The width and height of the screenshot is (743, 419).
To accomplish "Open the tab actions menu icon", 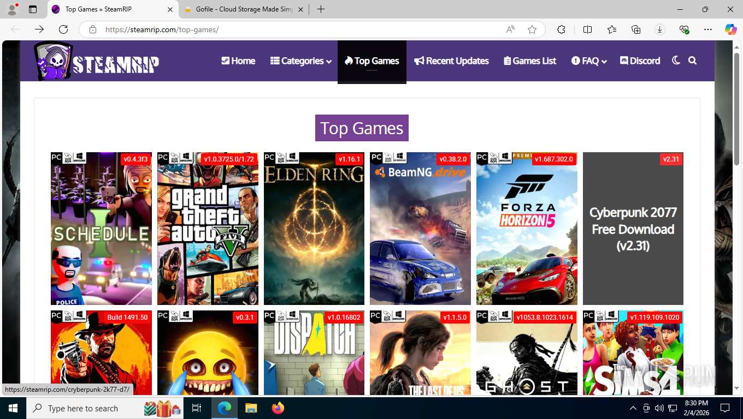I will (x=33, y=9).
